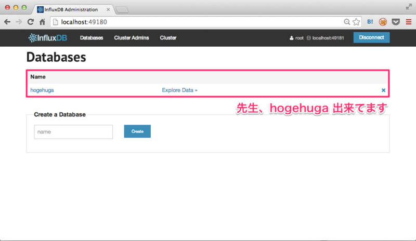Click the InfluxDB logo
The width and height of the screenshot is (416, 241).
(x=48, y=38)
